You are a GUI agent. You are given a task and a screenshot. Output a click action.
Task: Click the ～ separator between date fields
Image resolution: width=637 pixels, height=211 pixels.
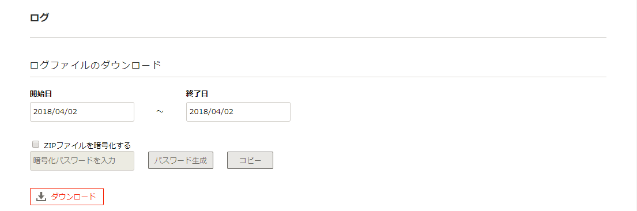(x=160, y=111)
